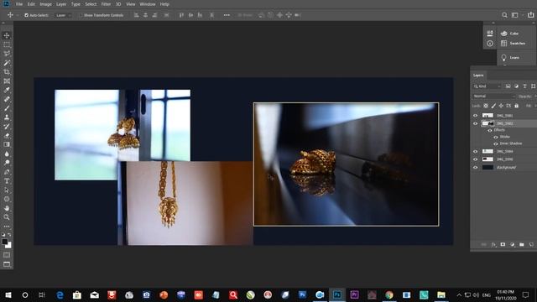Image resolution: width=537 pixels, height=302 pixels.
Task: Select the Path Selection tool
Action: pos(7,190)
